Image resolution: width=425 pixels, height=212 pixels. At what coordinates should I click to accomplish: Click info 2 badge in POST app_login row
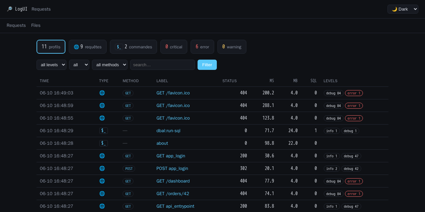332,169
